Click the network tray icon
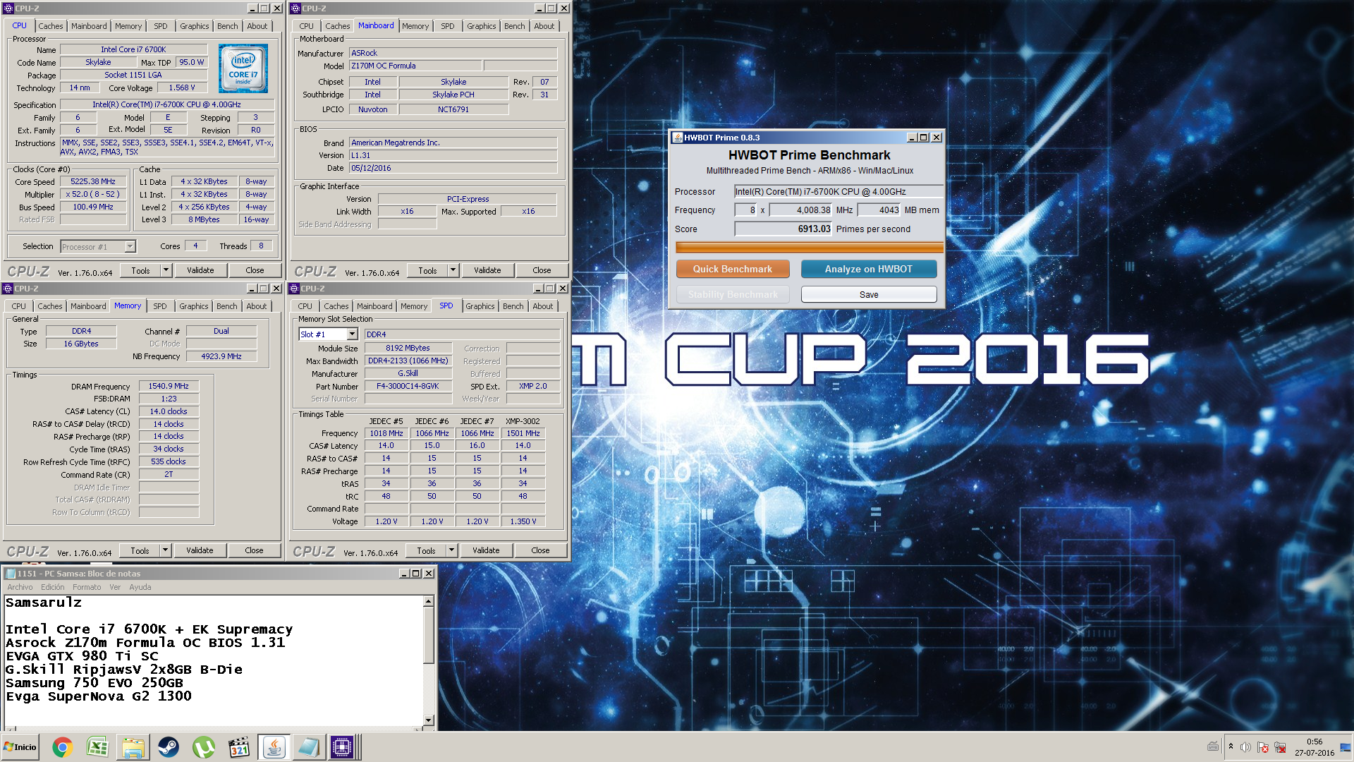The width and height of the screenshot is (1354, 762). 1280,747
